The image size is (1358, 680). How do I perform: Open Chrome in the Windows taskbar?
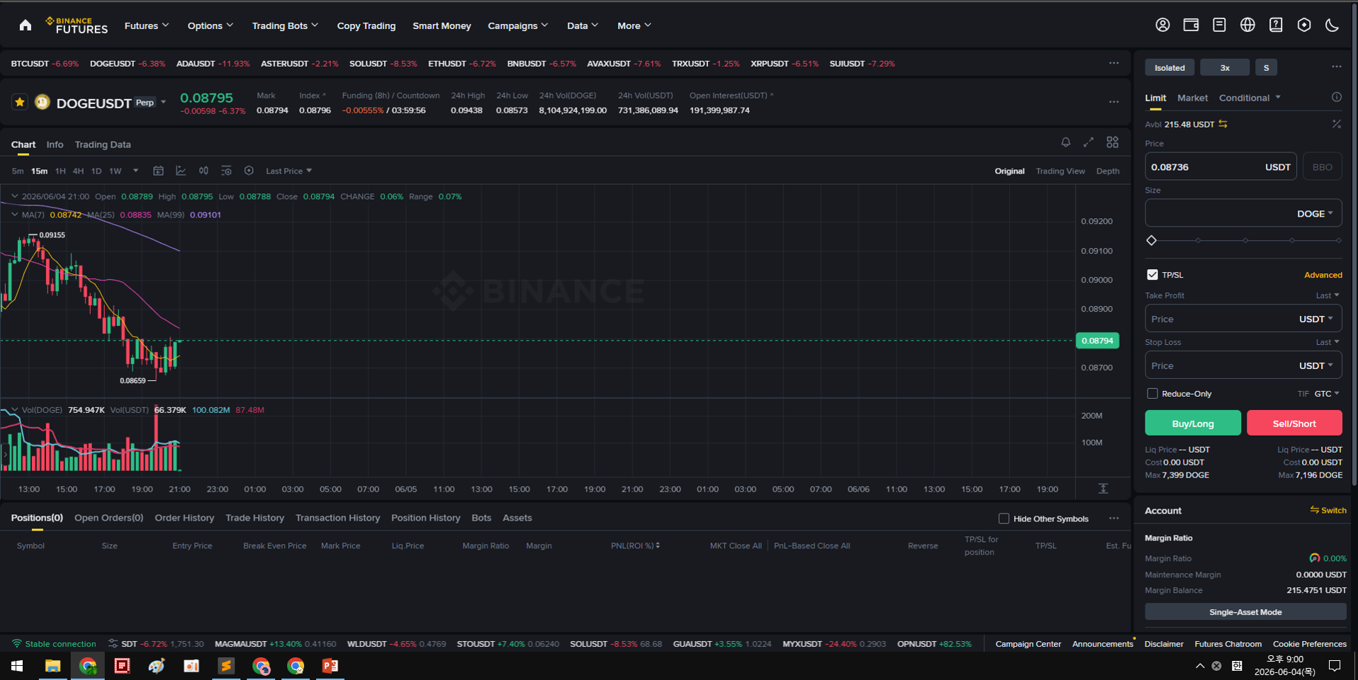click(x=88, y=666)
